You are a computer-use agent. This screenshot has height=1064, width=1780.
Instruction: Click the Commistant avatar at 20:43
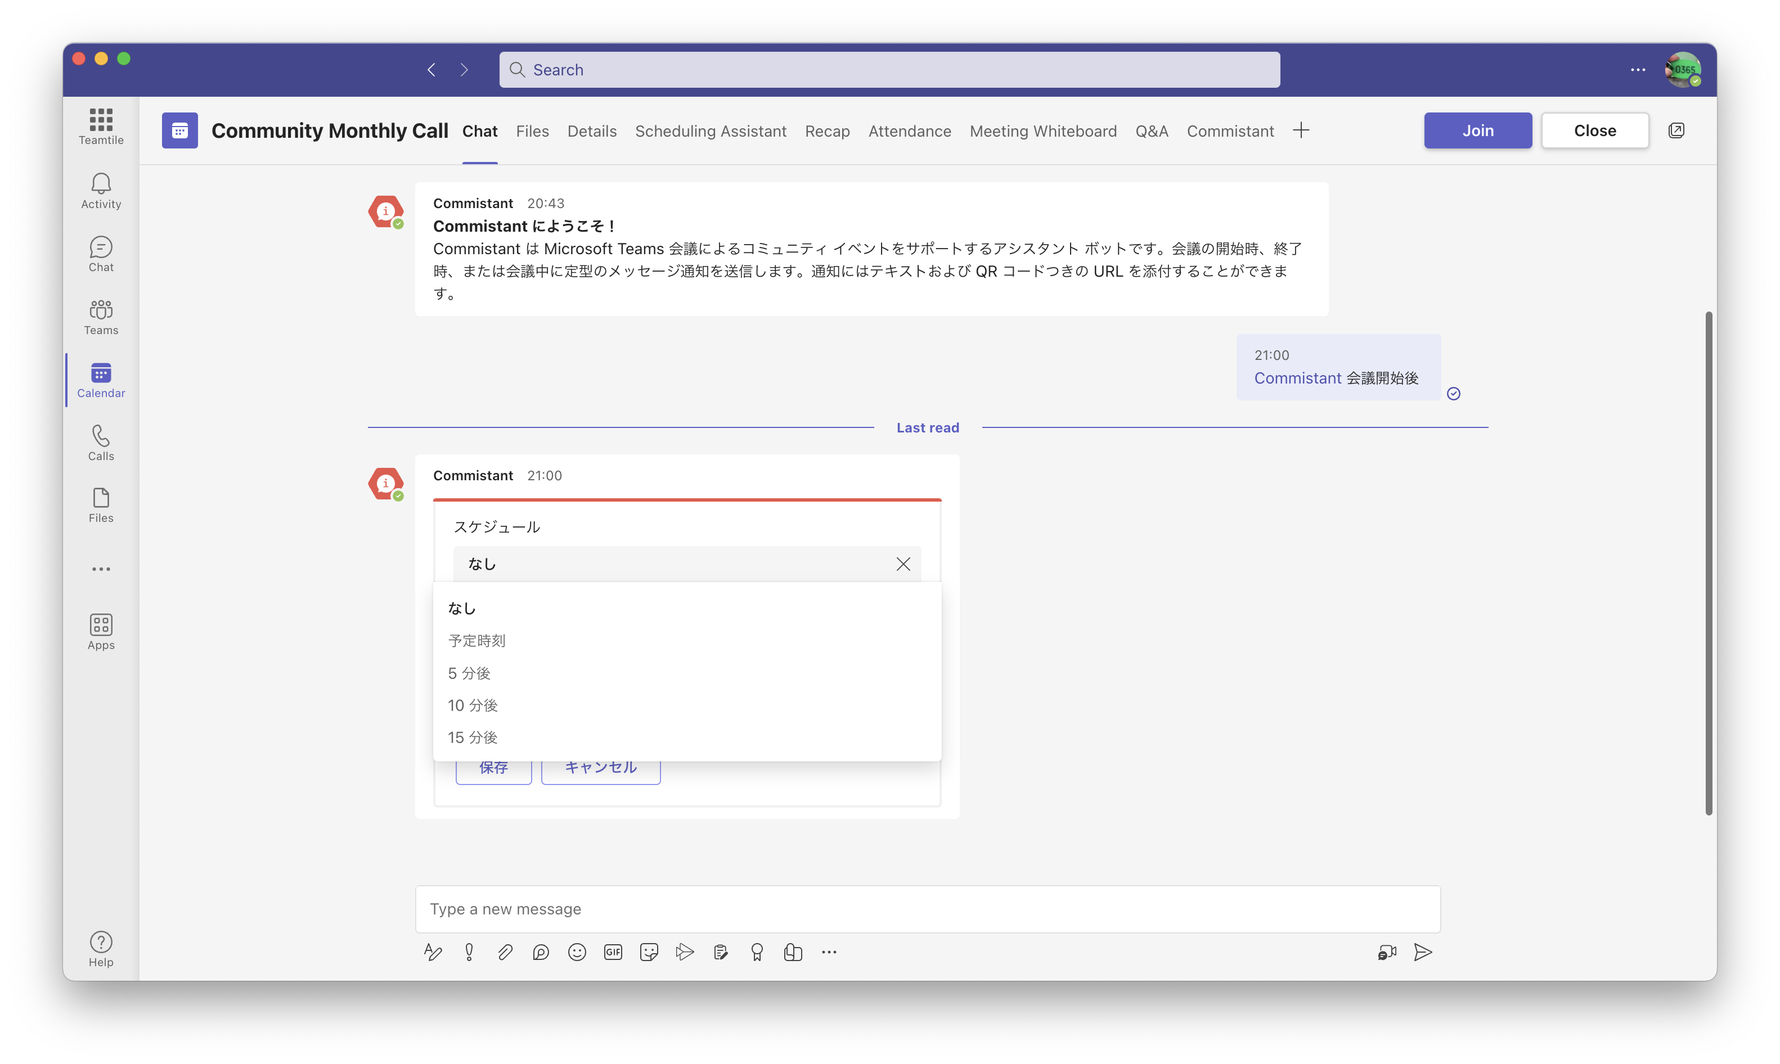(386, 211)
